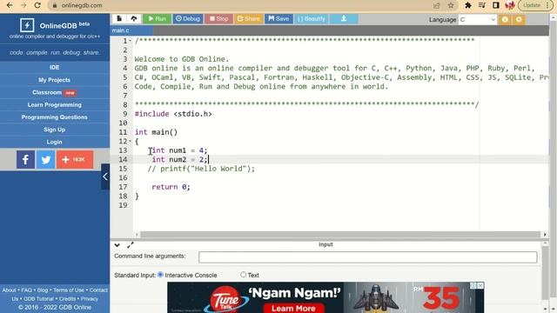The image size is (557, 313).
Task: Click the download code icon
Action: pos(344,18)
